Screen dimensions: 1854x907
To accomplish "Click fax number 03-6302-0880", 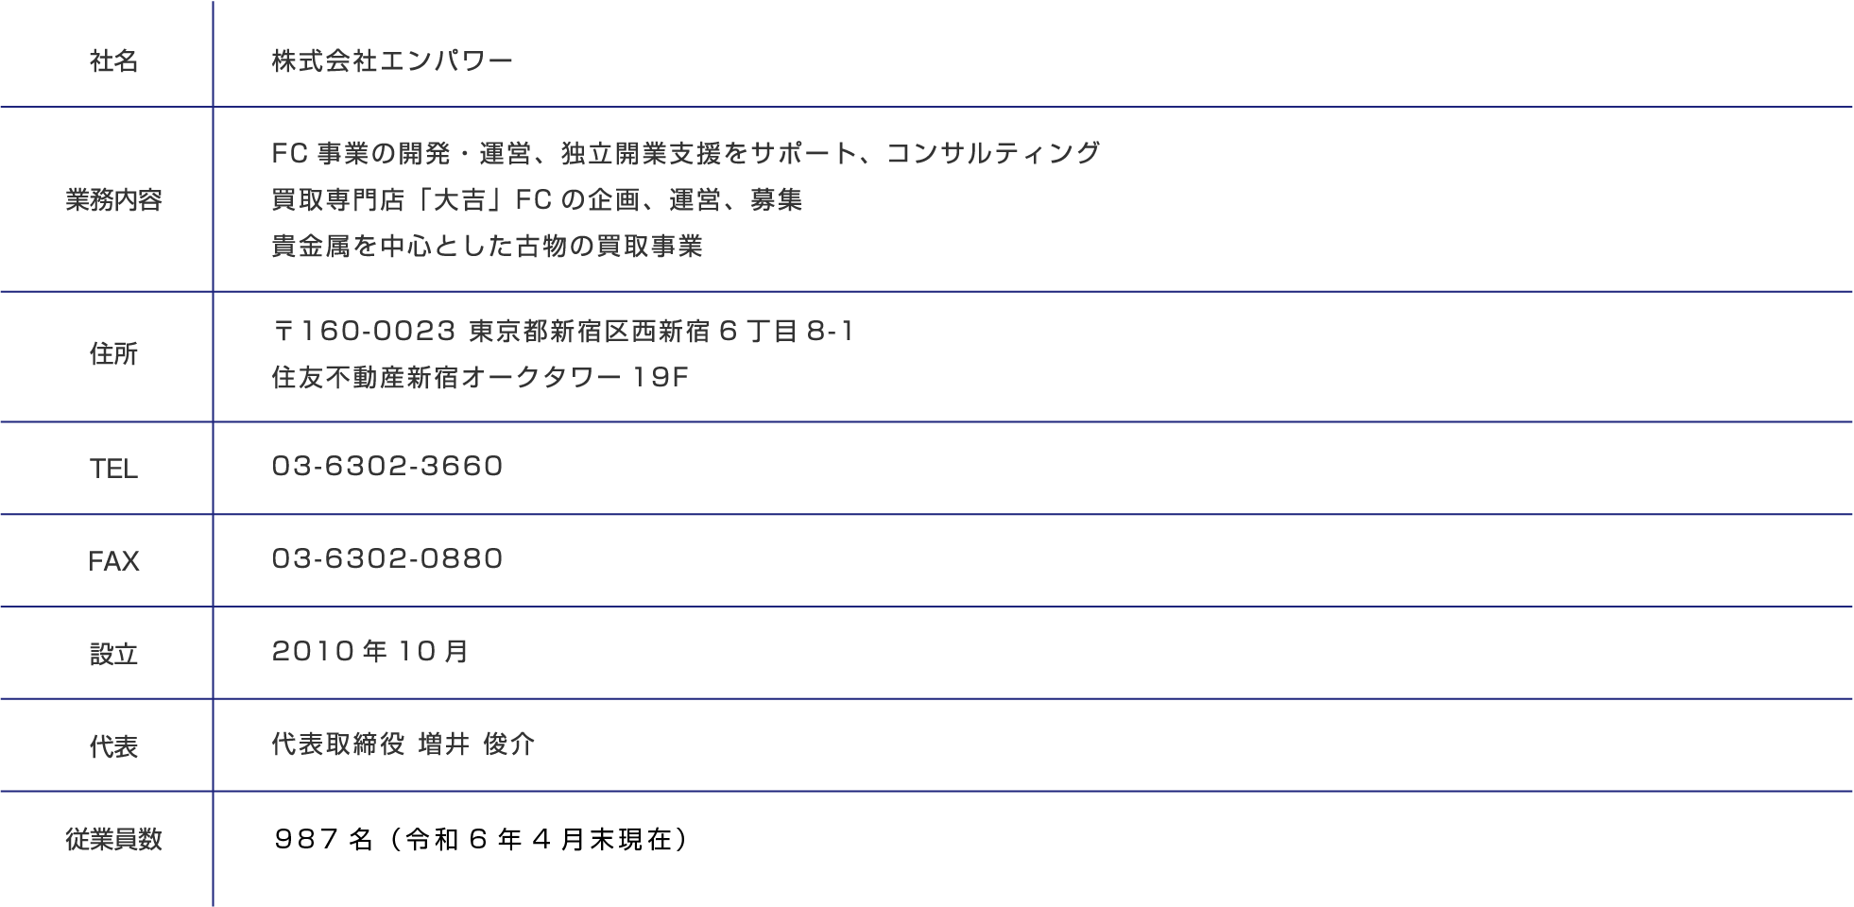I will click(x=387, y=558).
